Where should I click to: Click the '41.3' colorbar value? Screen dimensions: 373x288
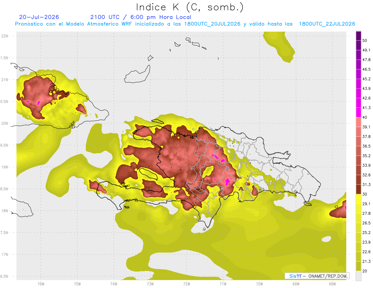click(366, 108)
